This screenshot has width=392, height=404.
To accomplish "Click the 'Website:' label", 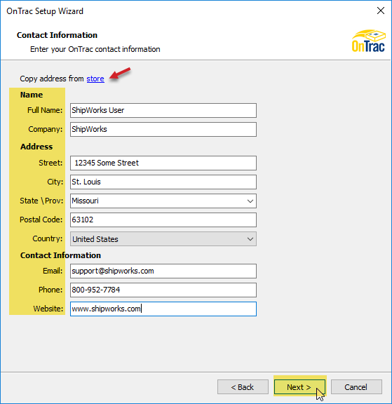I will coord(48,309).
